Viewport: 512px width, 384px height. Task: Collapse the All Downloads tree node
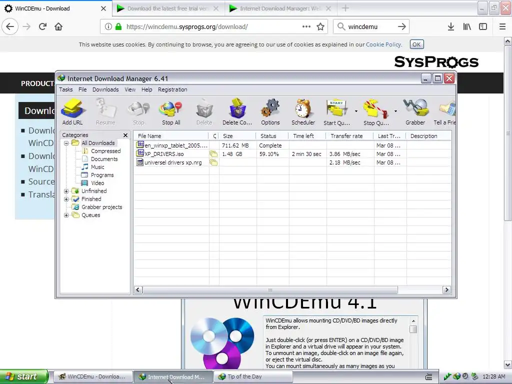coord(66,143)
